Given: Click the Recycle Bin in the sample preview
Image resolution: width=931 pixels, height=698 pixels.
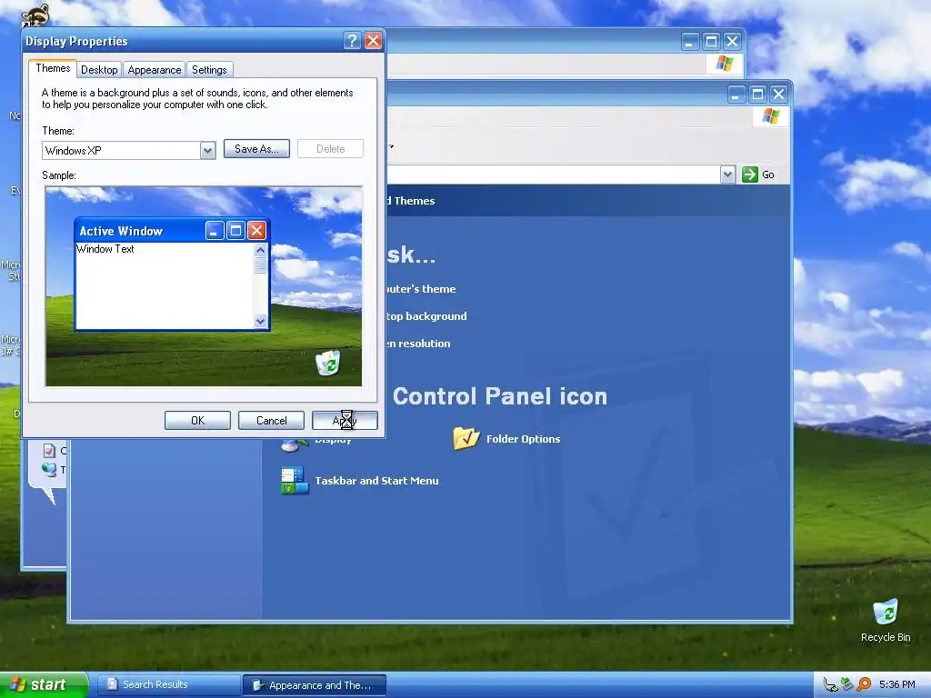Looking at the screenshot, I should pyautogui.click(x=327, y=363).
